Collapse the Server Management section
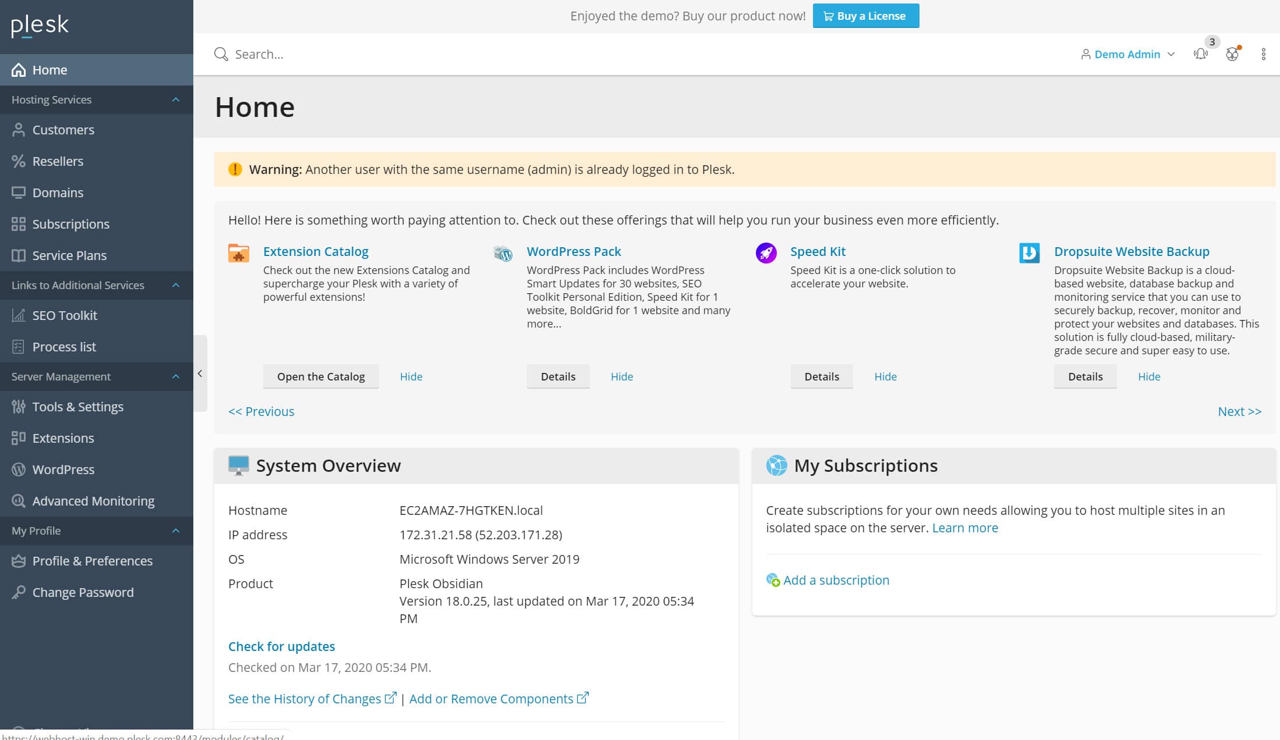The height and width of the screenshot is (740, 1280). point(176,376)
